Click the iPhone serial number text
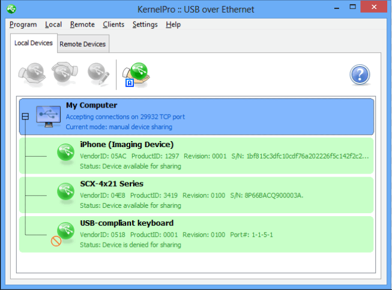This screenshot has height=290, width=392. (x=300, y=156)
